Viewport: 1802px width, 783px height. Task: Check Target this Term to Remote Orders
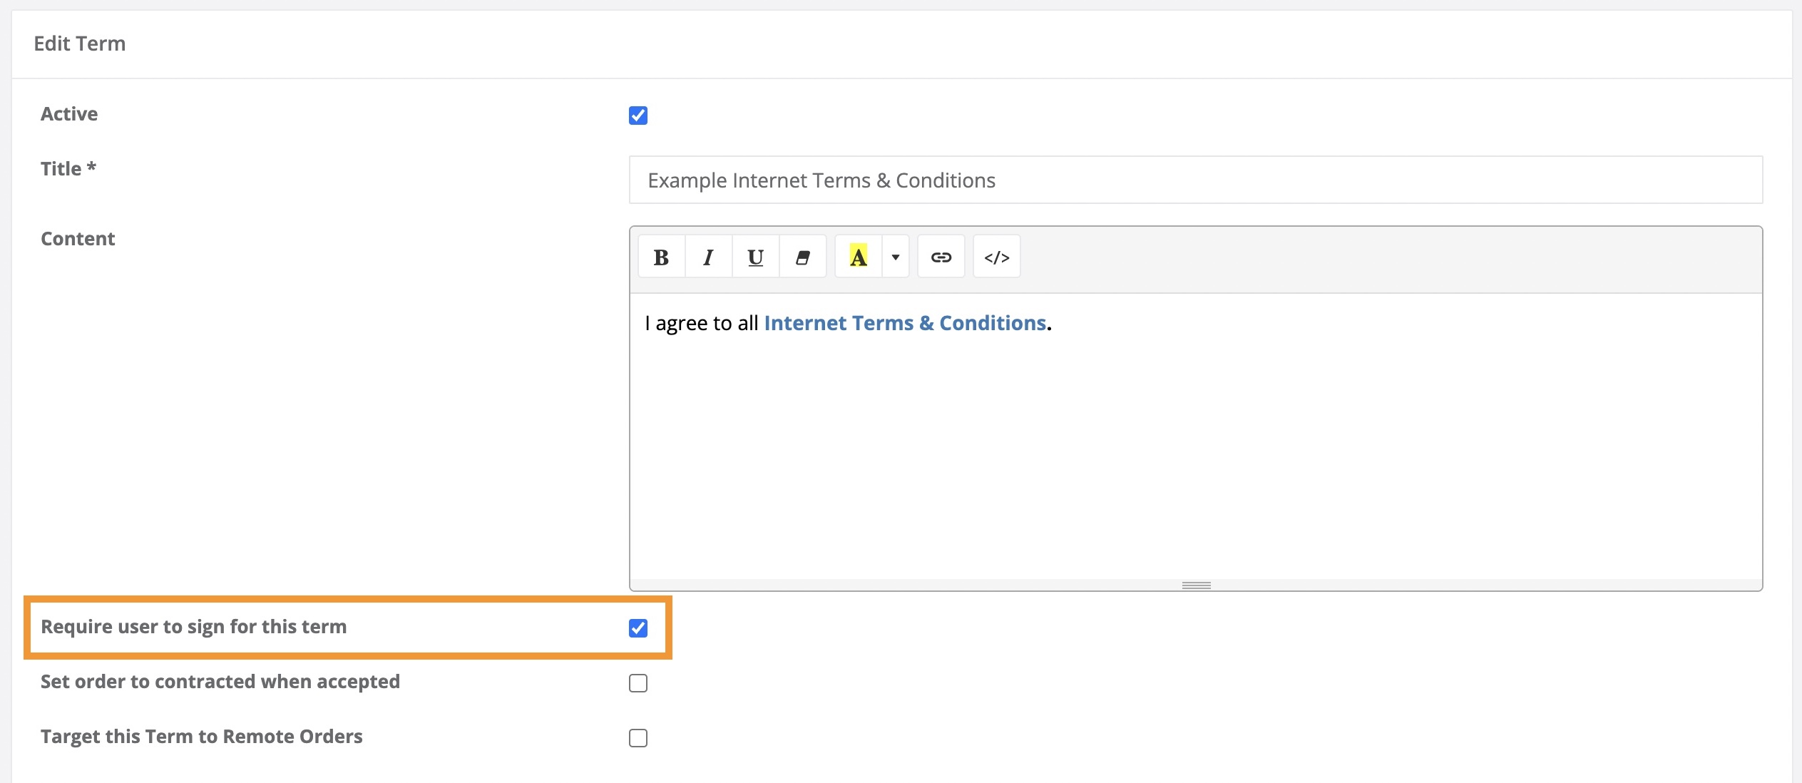639,738
